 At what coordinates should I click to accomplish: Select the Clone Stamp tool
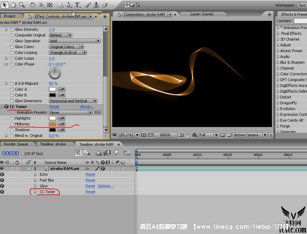click(96, 5)
